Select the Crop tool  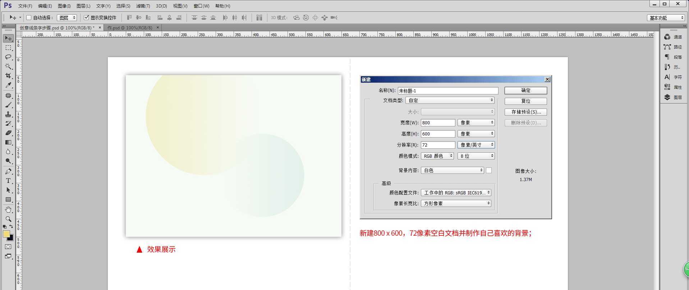point(8,76)
